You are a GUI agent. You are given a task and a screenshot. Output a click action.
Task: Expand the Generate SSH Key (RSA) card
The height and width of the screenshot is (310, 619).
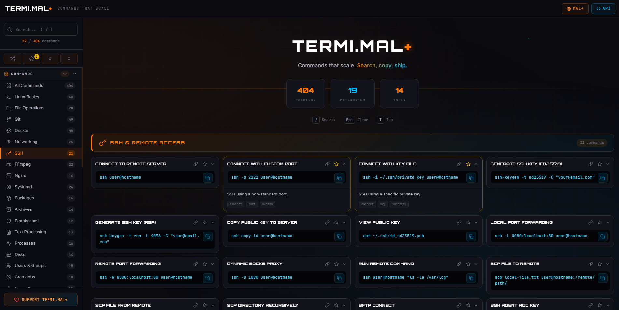pos(213,222)
